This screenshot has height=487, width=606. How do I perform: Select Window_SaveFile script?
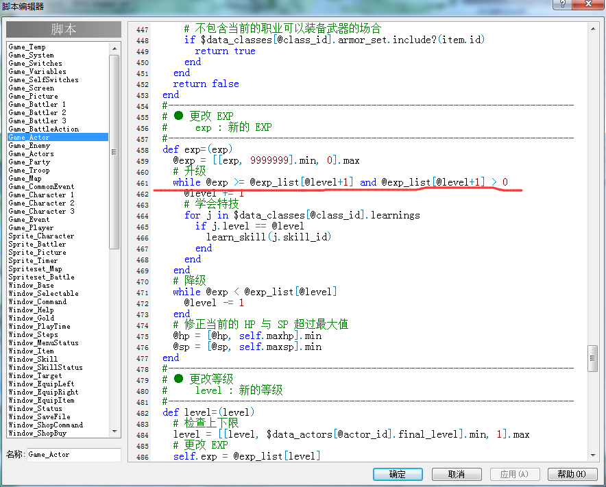(40, 416)
